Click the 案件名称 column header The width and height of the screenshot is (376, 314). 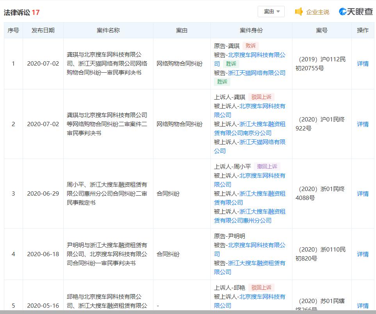click(108, 30)
